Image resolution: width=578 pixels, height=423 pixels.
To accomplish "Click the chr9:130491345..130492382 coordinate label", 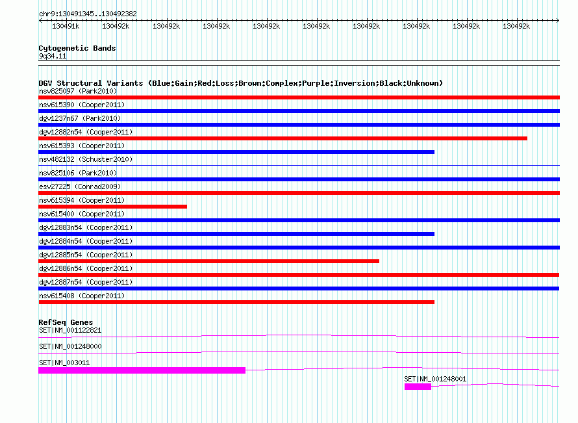I will click(88, 14).
